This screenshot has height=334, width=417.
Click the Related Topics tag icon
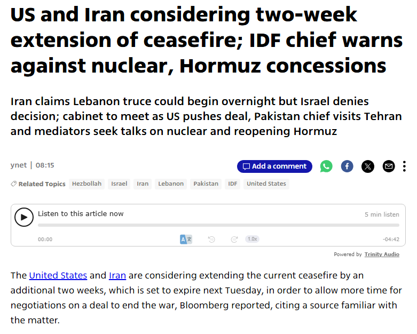point(13,184)
